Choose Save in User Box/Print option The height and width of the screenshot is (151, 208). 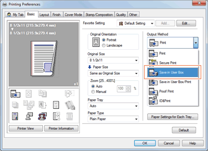click(173, 82)
